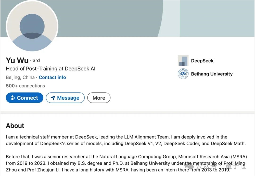Viewport: 255px width, 176px height.
Task: Click the paper plane icon in Message
Action: point(53,98)
